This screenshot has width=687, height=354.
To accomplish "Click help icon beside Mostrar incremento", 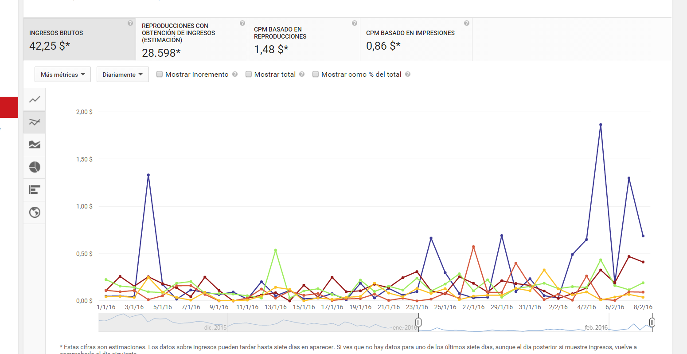I will pyautogui.click(x=235, y=75).
